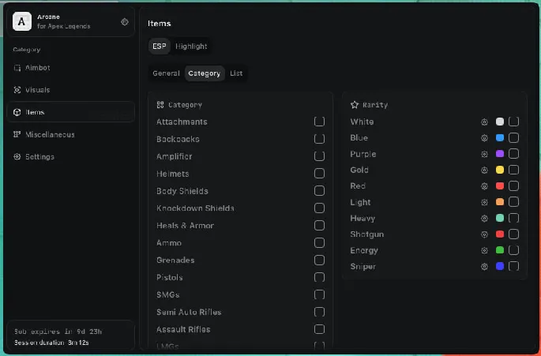The width and height of the screenshot is (541, 356).
Task: Open the List sub-tab
Action: point(236,73)
